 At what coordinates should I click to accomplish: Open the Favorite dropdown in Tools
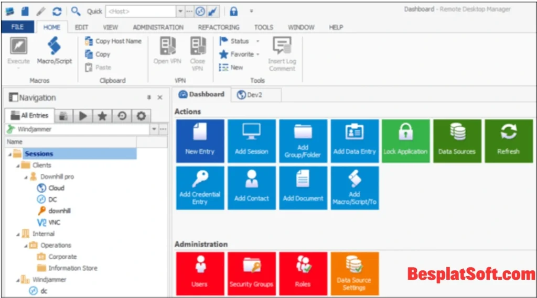click(257, 54)
